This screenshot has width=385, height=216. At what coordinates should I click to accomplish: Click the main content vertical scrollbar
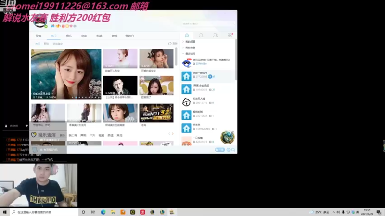[x=176, y=57]
